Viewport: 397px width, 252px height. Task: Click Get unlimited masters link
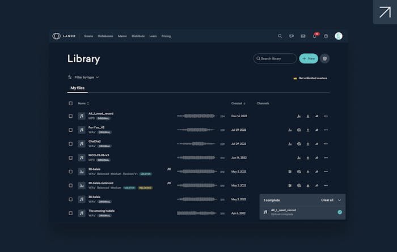(310, 78)
